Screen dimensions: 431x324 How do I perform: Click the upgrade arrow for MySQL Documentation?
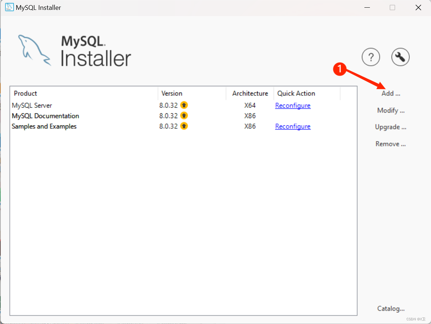[x=184, y=116]
